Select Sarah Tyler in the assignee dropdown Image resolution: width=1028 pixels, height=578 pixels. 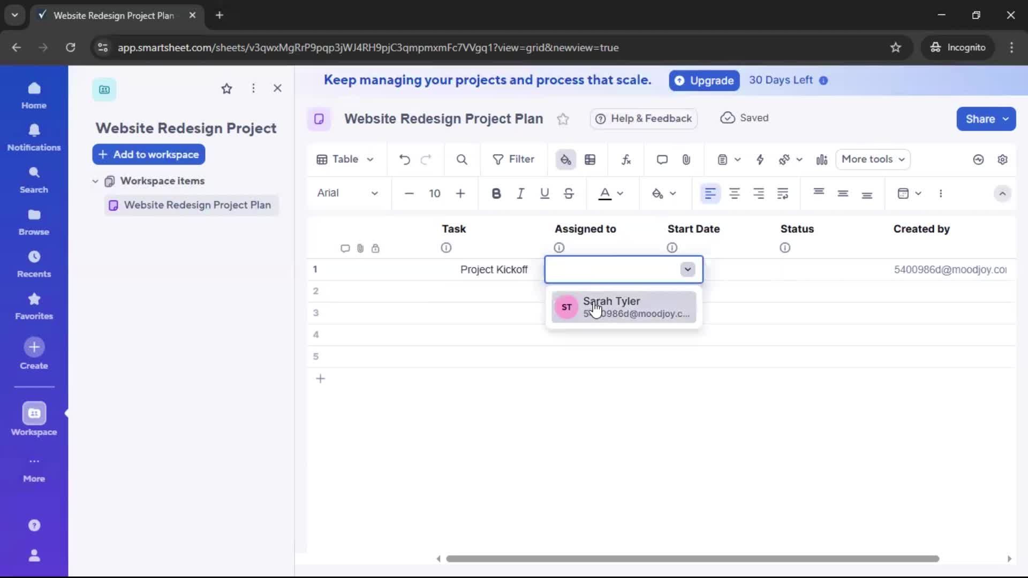(624, 307)
